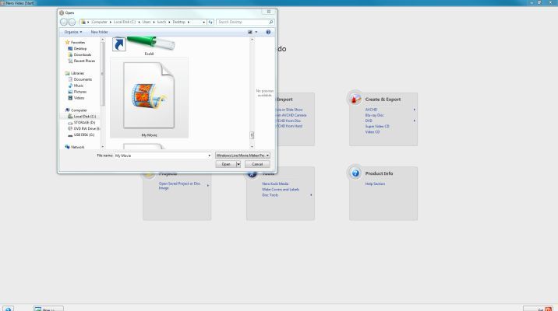Click the Favorites star in navigation pane
Viewport: 558px width, 311px height.
(x=67, y=42)
